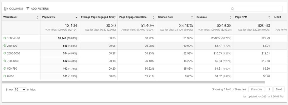Click clock icon beside 750-1000 row
288x105 pixels.
tap(5, 61)
